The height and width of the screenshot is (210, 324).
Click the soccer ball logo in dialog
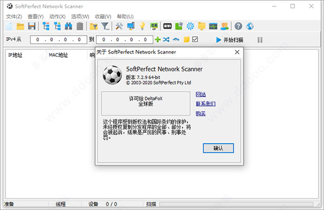click(x=112, y=75)
